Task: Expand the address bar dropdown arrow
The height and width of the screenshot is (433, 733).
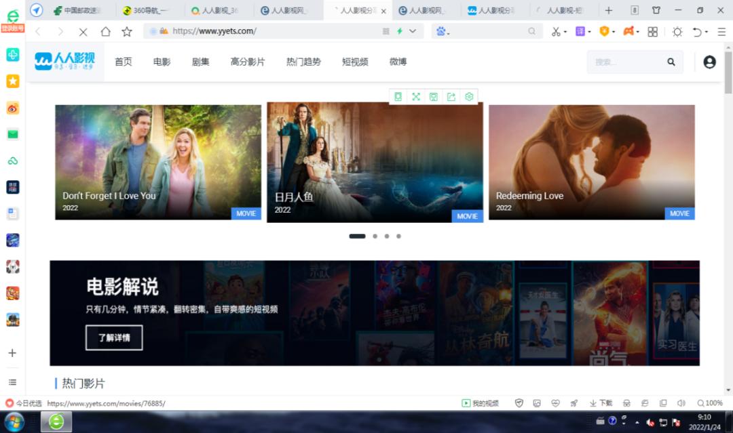Action: tap(413, 31)
